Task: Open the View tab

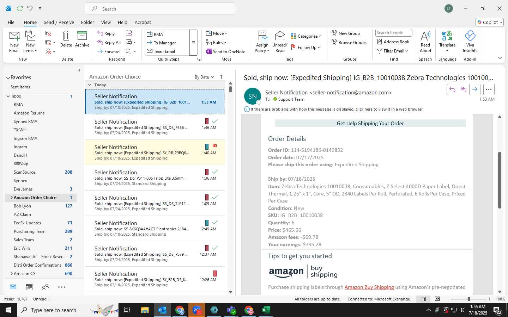Action: click(106, 22)
